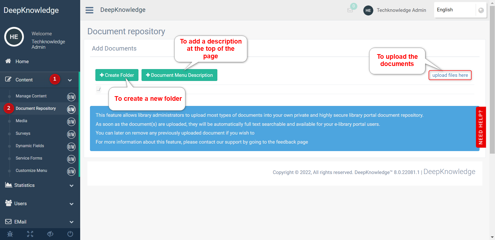Click the Document Menu Description button
Image resolution: width=495 pixels, height=240 pixels.
click(179, 75)
